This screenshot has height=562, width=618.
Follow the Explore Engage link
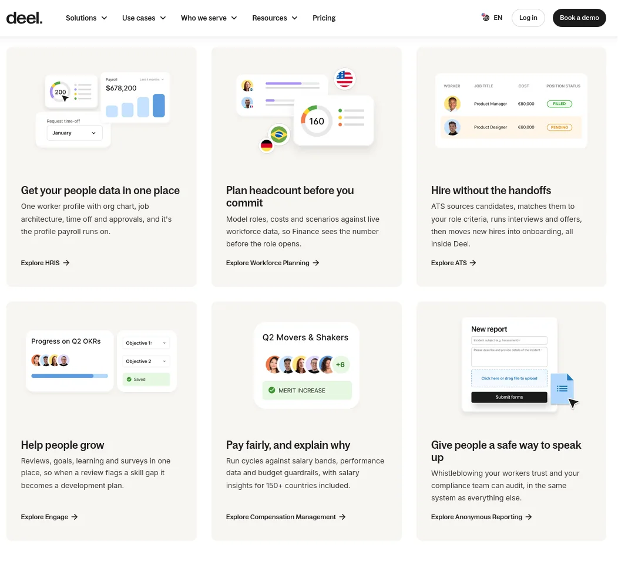coord(49,517)
